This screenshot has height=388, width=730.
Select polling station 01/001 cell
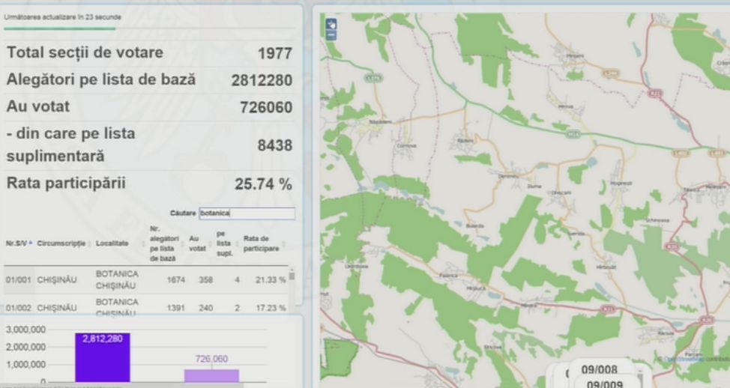tap(19, 279)
